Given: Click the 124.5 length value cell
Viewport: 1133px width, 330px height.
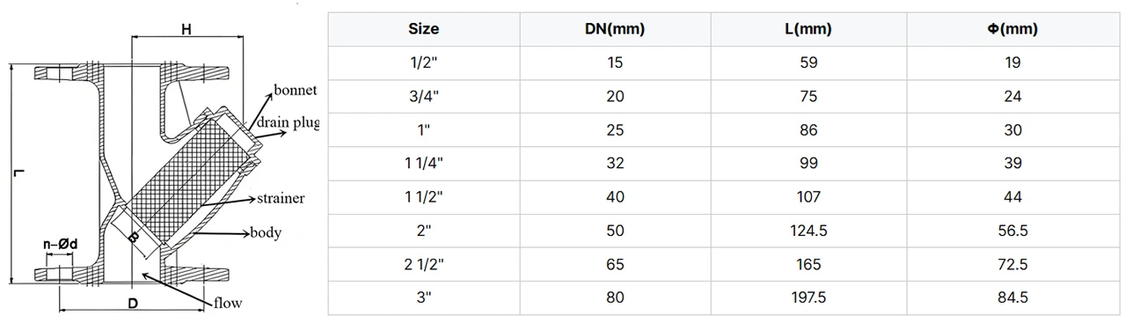Looking at the screenshot, I should tap(808, 231).
